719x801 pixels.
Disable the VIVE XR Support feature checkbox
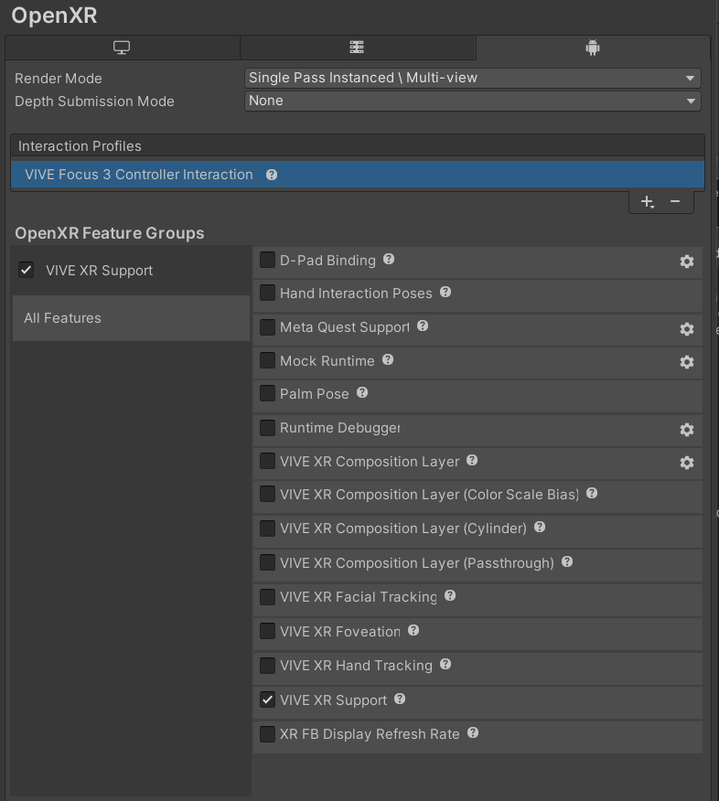[x=267, y=700]
